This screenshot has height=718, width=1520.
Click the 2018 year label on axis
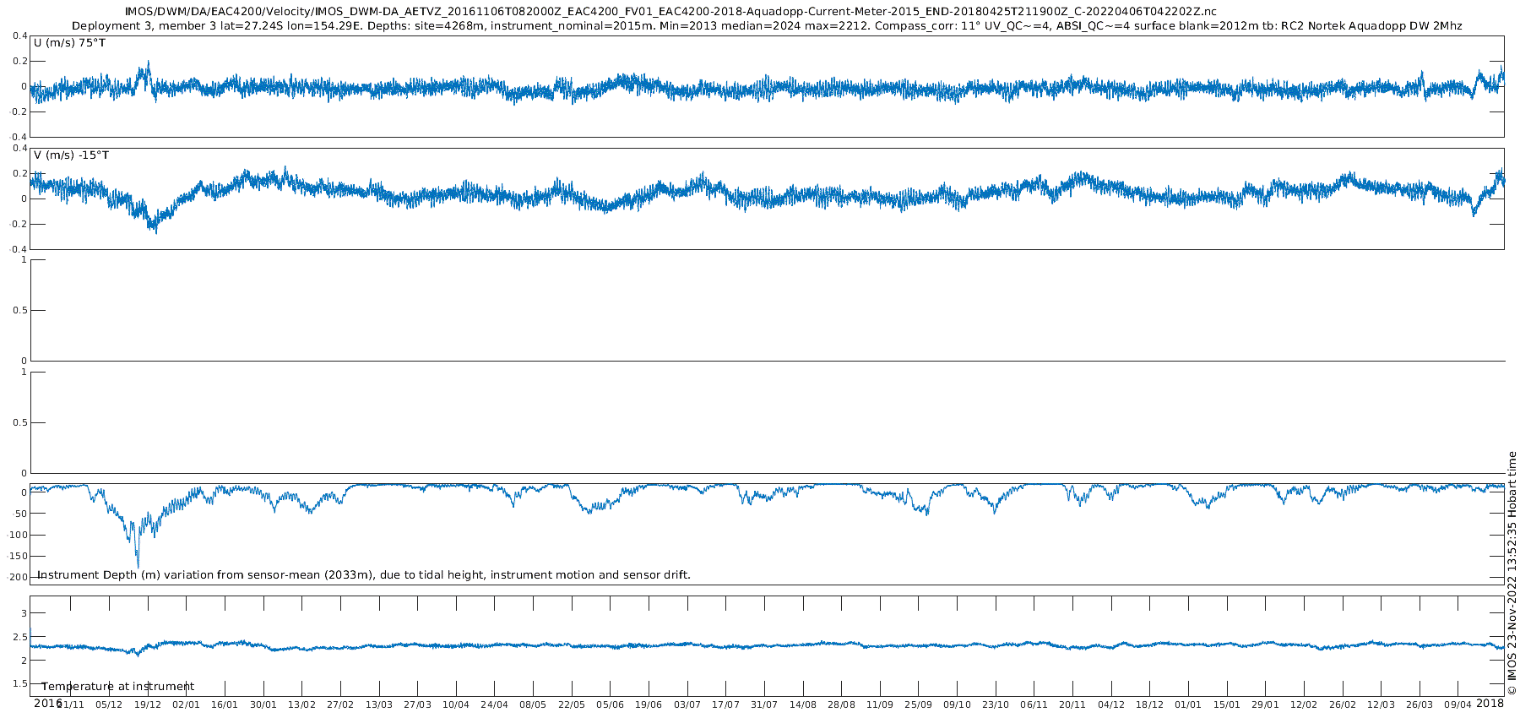pyautogui.click(x=1490, y=704)
